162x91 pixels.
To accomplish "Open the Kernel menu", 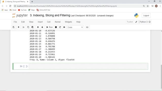I will 58,22.
